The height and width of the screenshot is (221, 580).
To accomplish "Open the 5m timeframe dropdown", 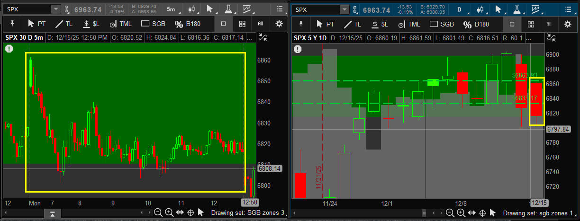I will 171,9.
